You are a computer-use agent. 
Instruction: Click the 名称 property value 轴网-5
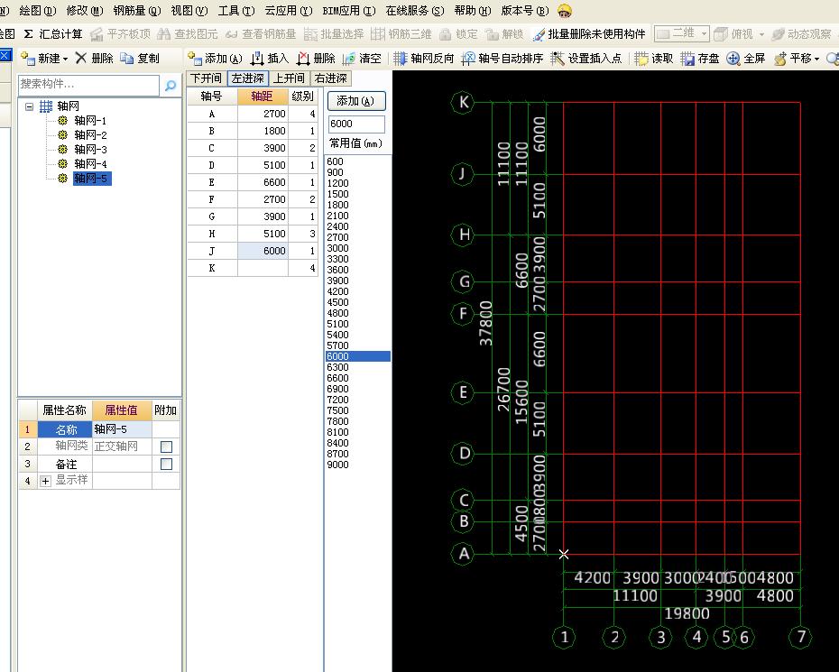click(x=122, y=429)
